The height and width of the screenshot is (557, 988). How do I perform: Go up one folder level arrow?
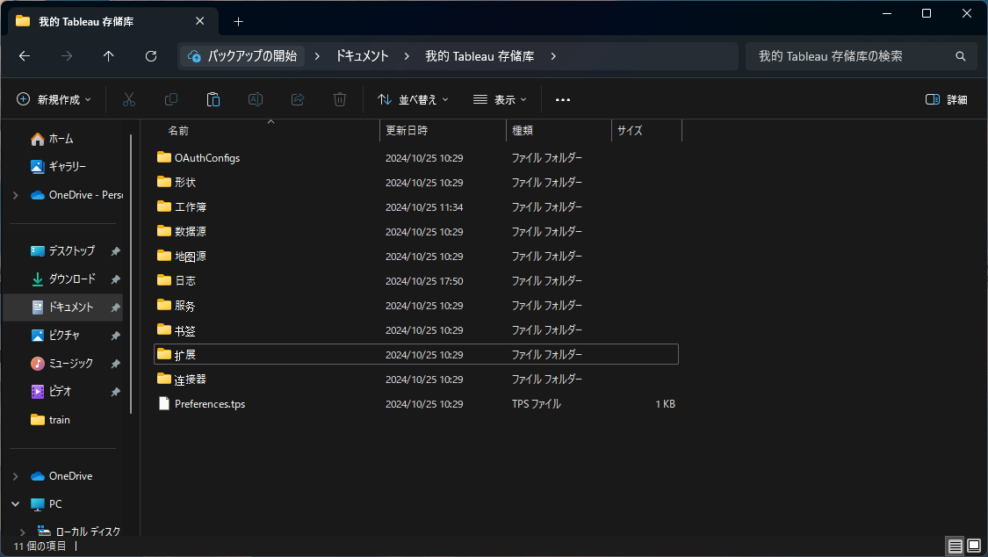click(x=108, y=56)
